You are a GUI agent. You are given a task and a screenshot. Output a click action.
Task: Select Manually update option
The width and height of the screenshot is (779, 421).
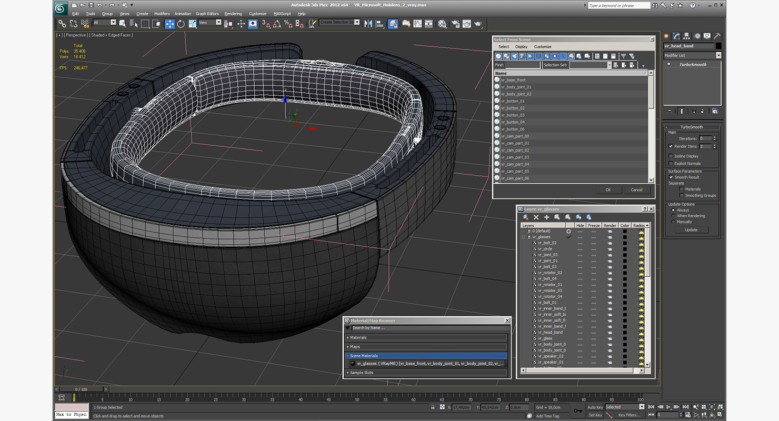click(x=673, y=222)
